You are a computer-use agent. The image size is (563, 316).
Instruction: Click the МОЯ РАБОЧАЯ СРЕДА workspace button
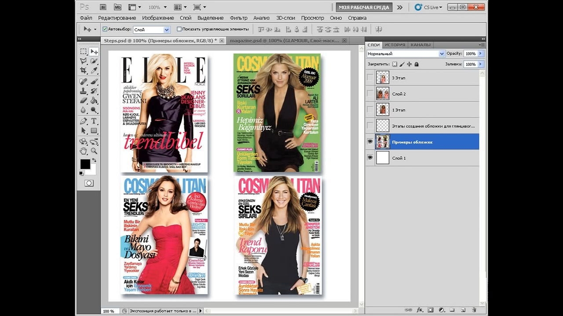(365, 7)
